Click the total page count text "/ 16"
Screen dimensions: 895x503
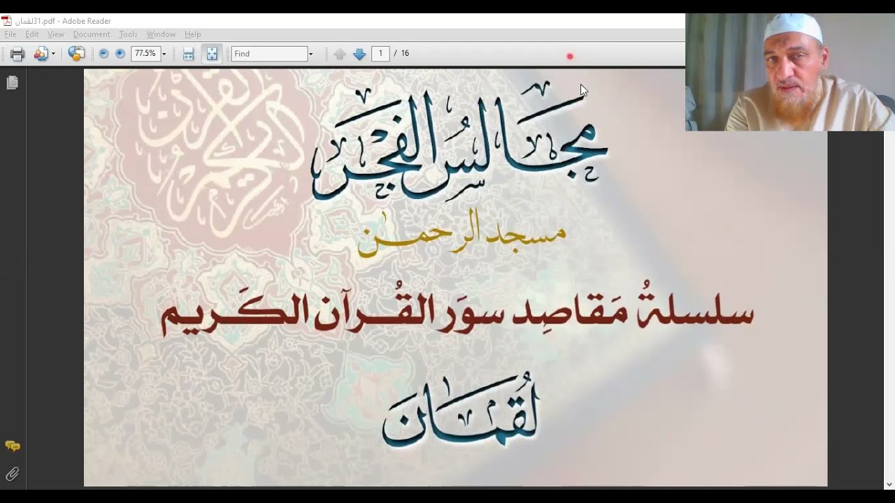click(x=401, y=53)
